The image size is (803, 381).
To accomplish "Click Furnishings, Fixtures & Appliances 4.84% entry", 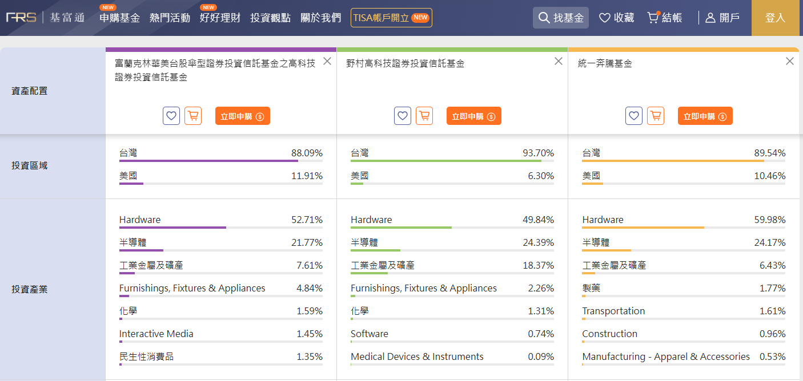I will 221,290.
